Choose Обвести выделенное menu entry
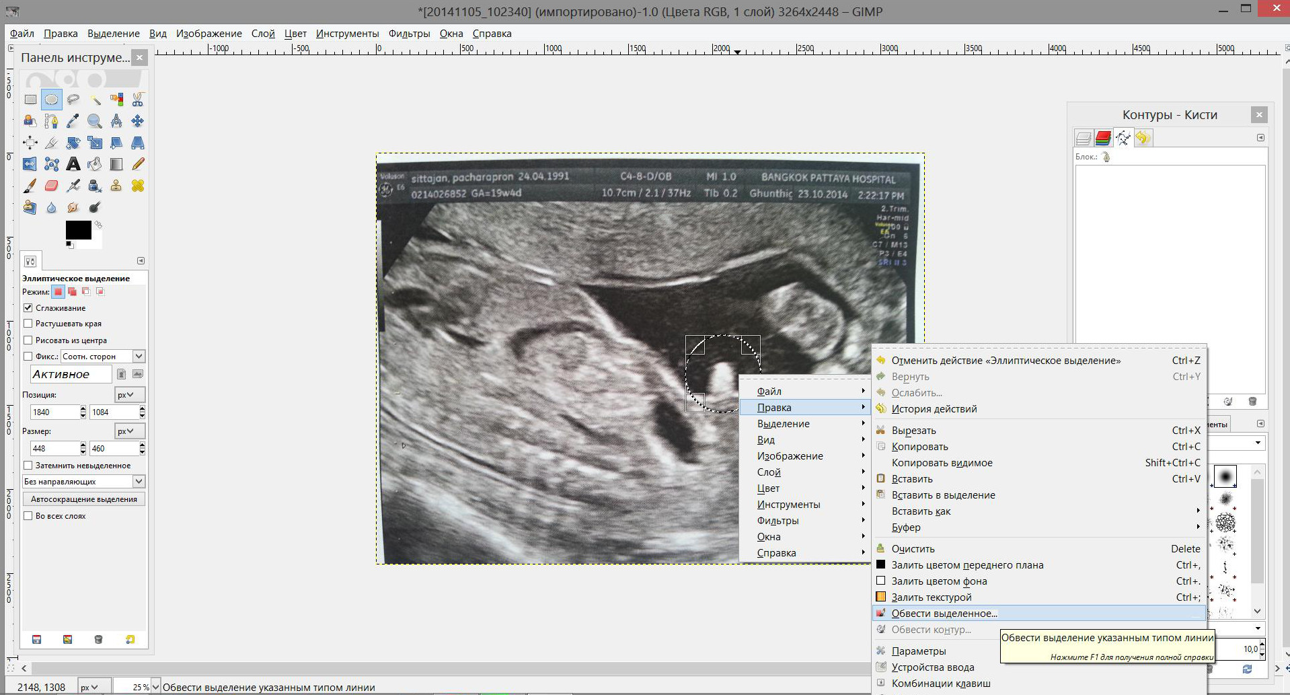1290x695 pixels. (944, 614)
